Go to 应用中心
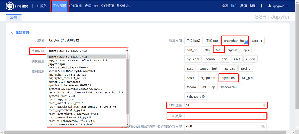299x134 pixels. pos(91,6)
